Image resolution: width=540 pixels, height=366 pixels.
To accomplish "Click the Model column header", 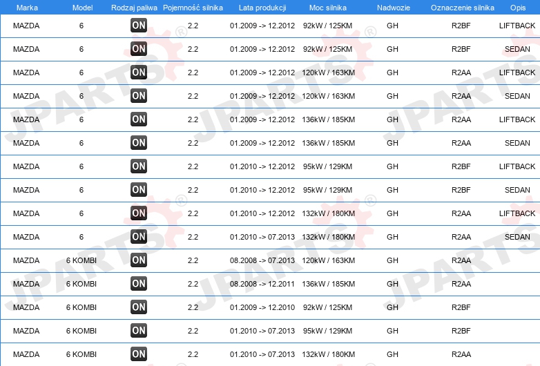I will [82, 8].
